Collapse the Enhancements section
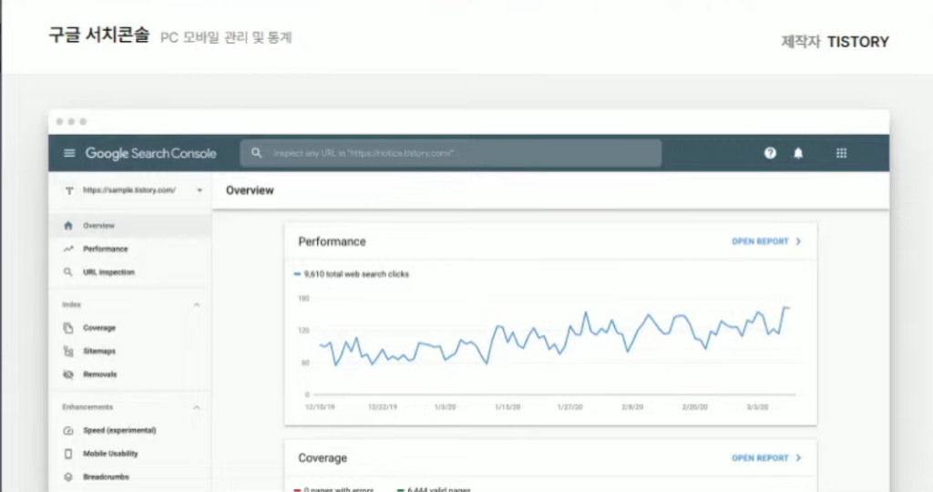Image resolution: width=933 pixels, height=492 pixels. [x=197, y=407]
